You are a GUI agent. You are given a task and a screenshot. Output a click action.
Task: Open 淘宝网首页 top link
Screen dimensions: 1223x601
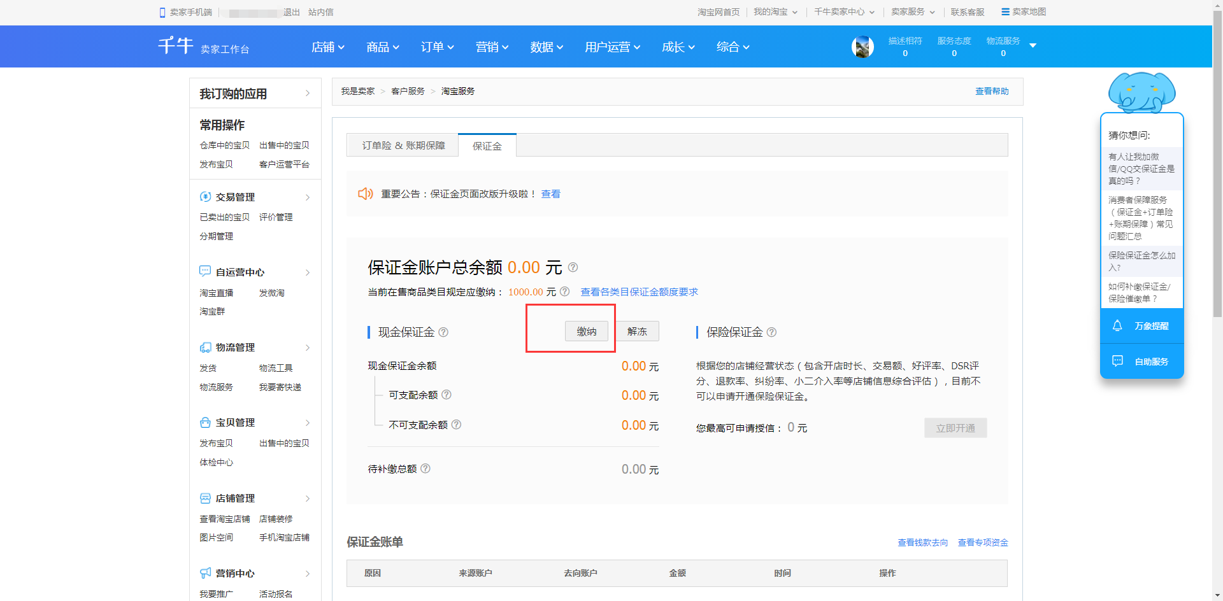pos(719,12)
